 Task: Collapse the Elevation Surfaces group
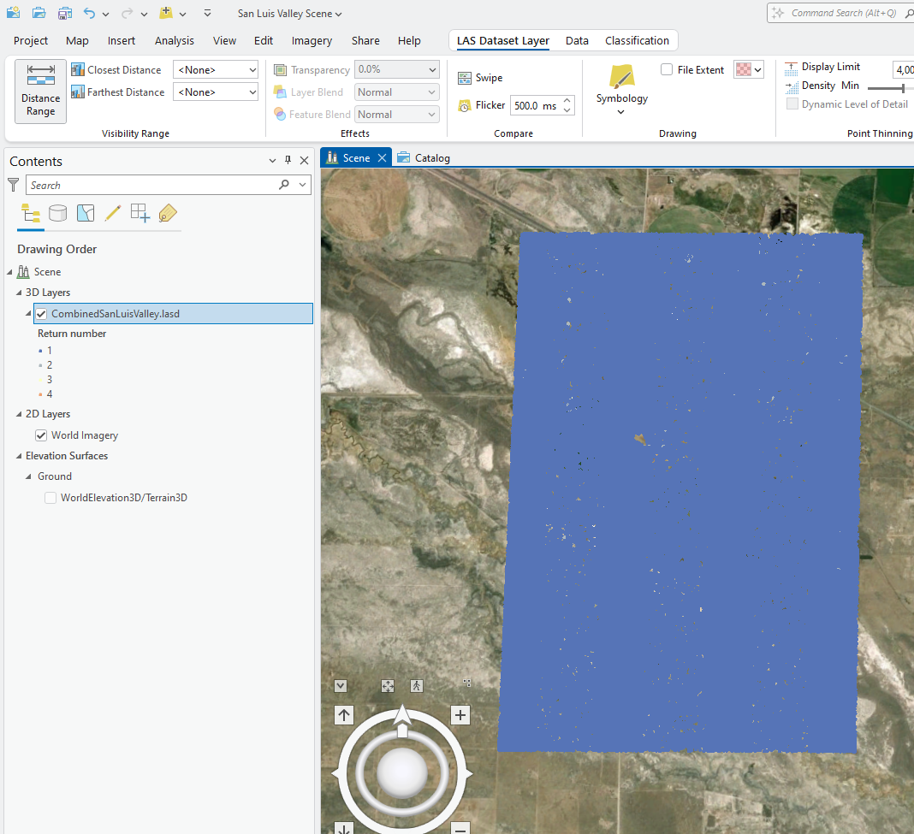pos(19,456)
